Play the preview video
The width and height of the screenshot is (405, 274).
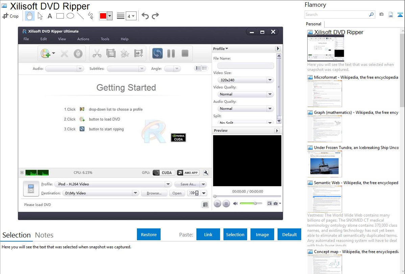(217, 203)
